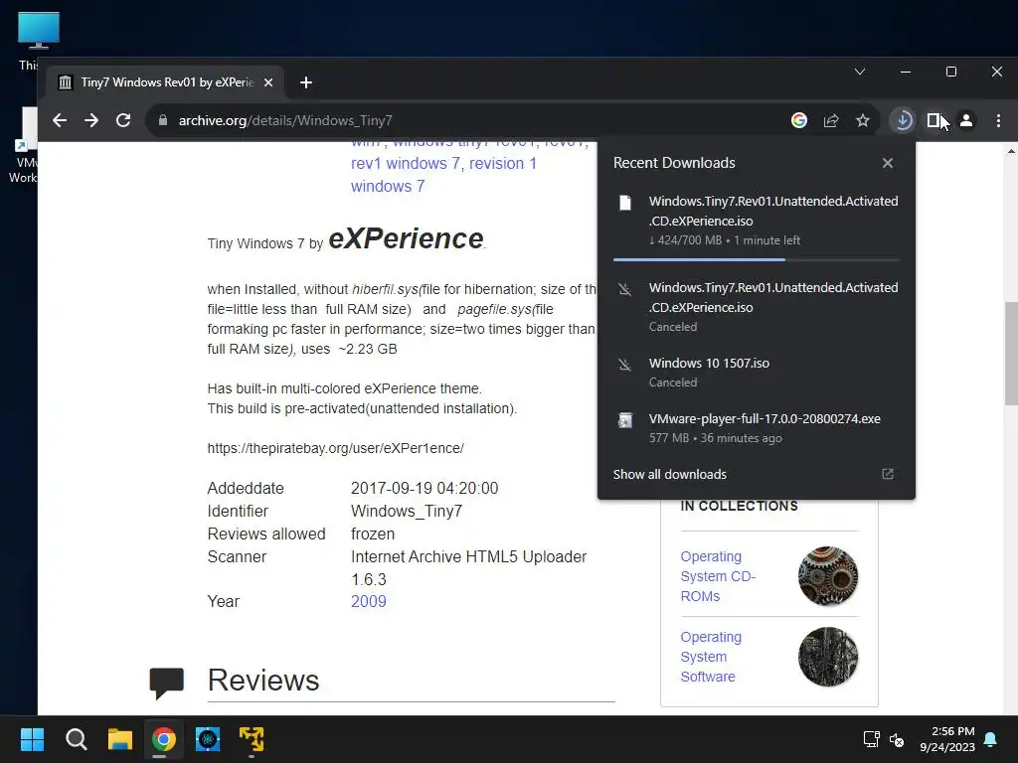
Task: Expand the tab search chevron
Action: point(860,72)
